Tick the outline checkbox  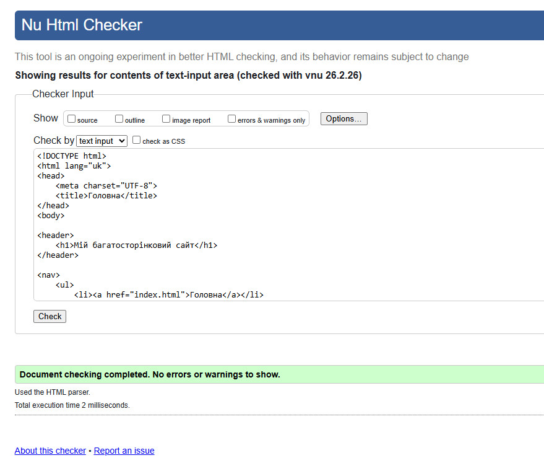point(119,119)
